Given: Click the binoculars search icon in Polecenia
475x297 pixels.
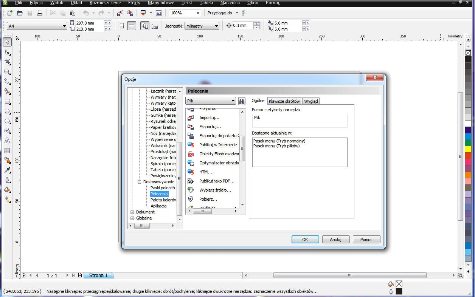Looking at the screenshot, I should coord(242,101).
